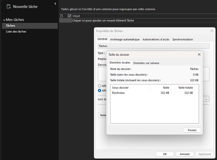Image resolution: width=217 pixels, height=160 pixels.
Task: Open the Autorisations d'accès tab
Action: pos(156,39)
